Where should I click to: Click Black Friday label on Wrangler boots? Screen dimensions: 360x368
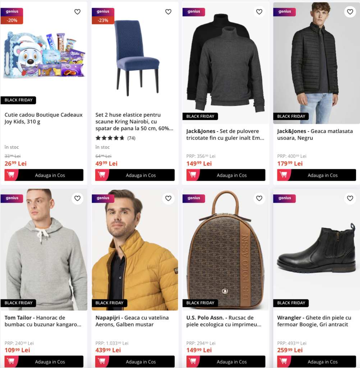291,303
